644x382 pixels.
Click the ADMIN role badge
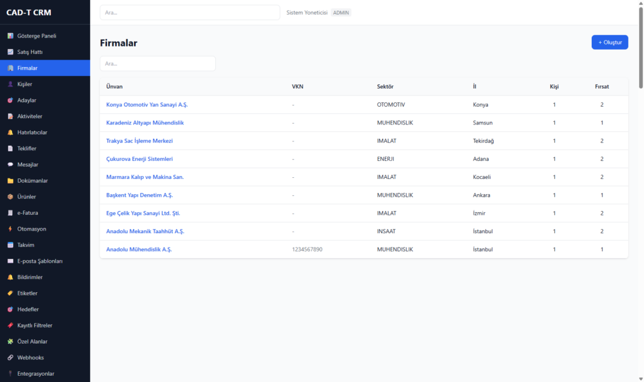341,13
